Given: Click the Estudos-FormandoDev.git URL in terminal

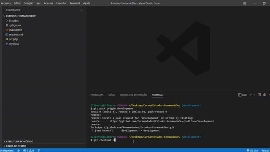Looking at the screenshot, I should point(135,128).
